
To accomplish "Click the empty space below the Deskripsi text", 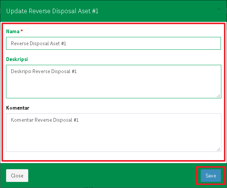I will pos(113,89).
